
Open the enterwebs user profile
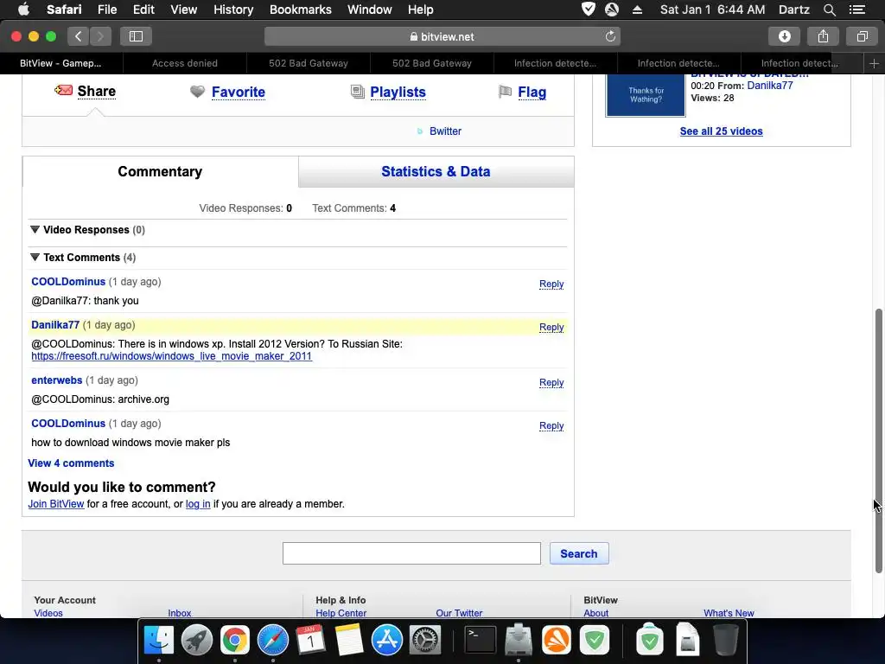(56, 380)
